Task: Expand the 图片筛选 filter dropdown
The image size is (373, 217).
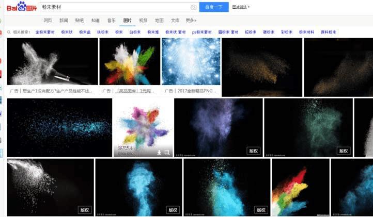Action: click(x=241, y=7)
